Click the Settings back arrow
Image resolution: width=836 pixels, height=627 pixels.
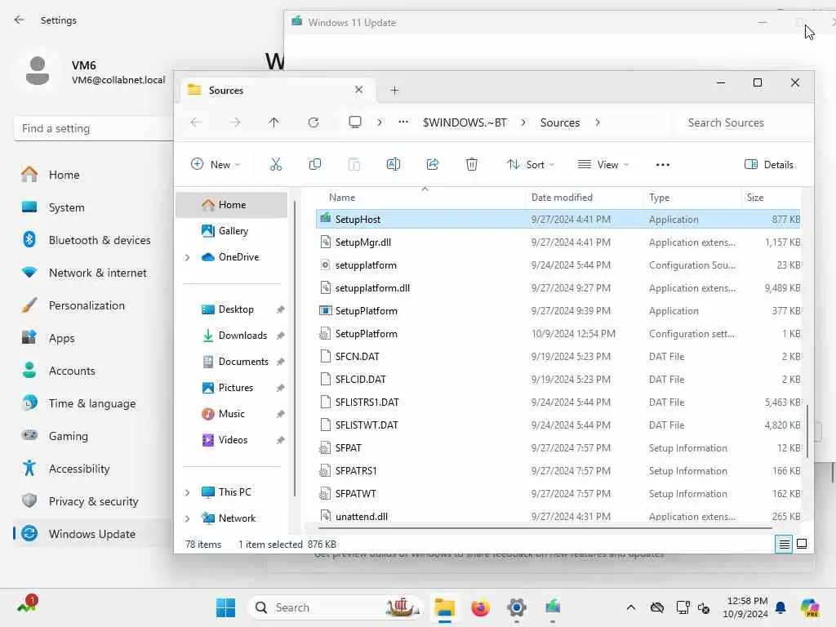click(x=20, y=20)
